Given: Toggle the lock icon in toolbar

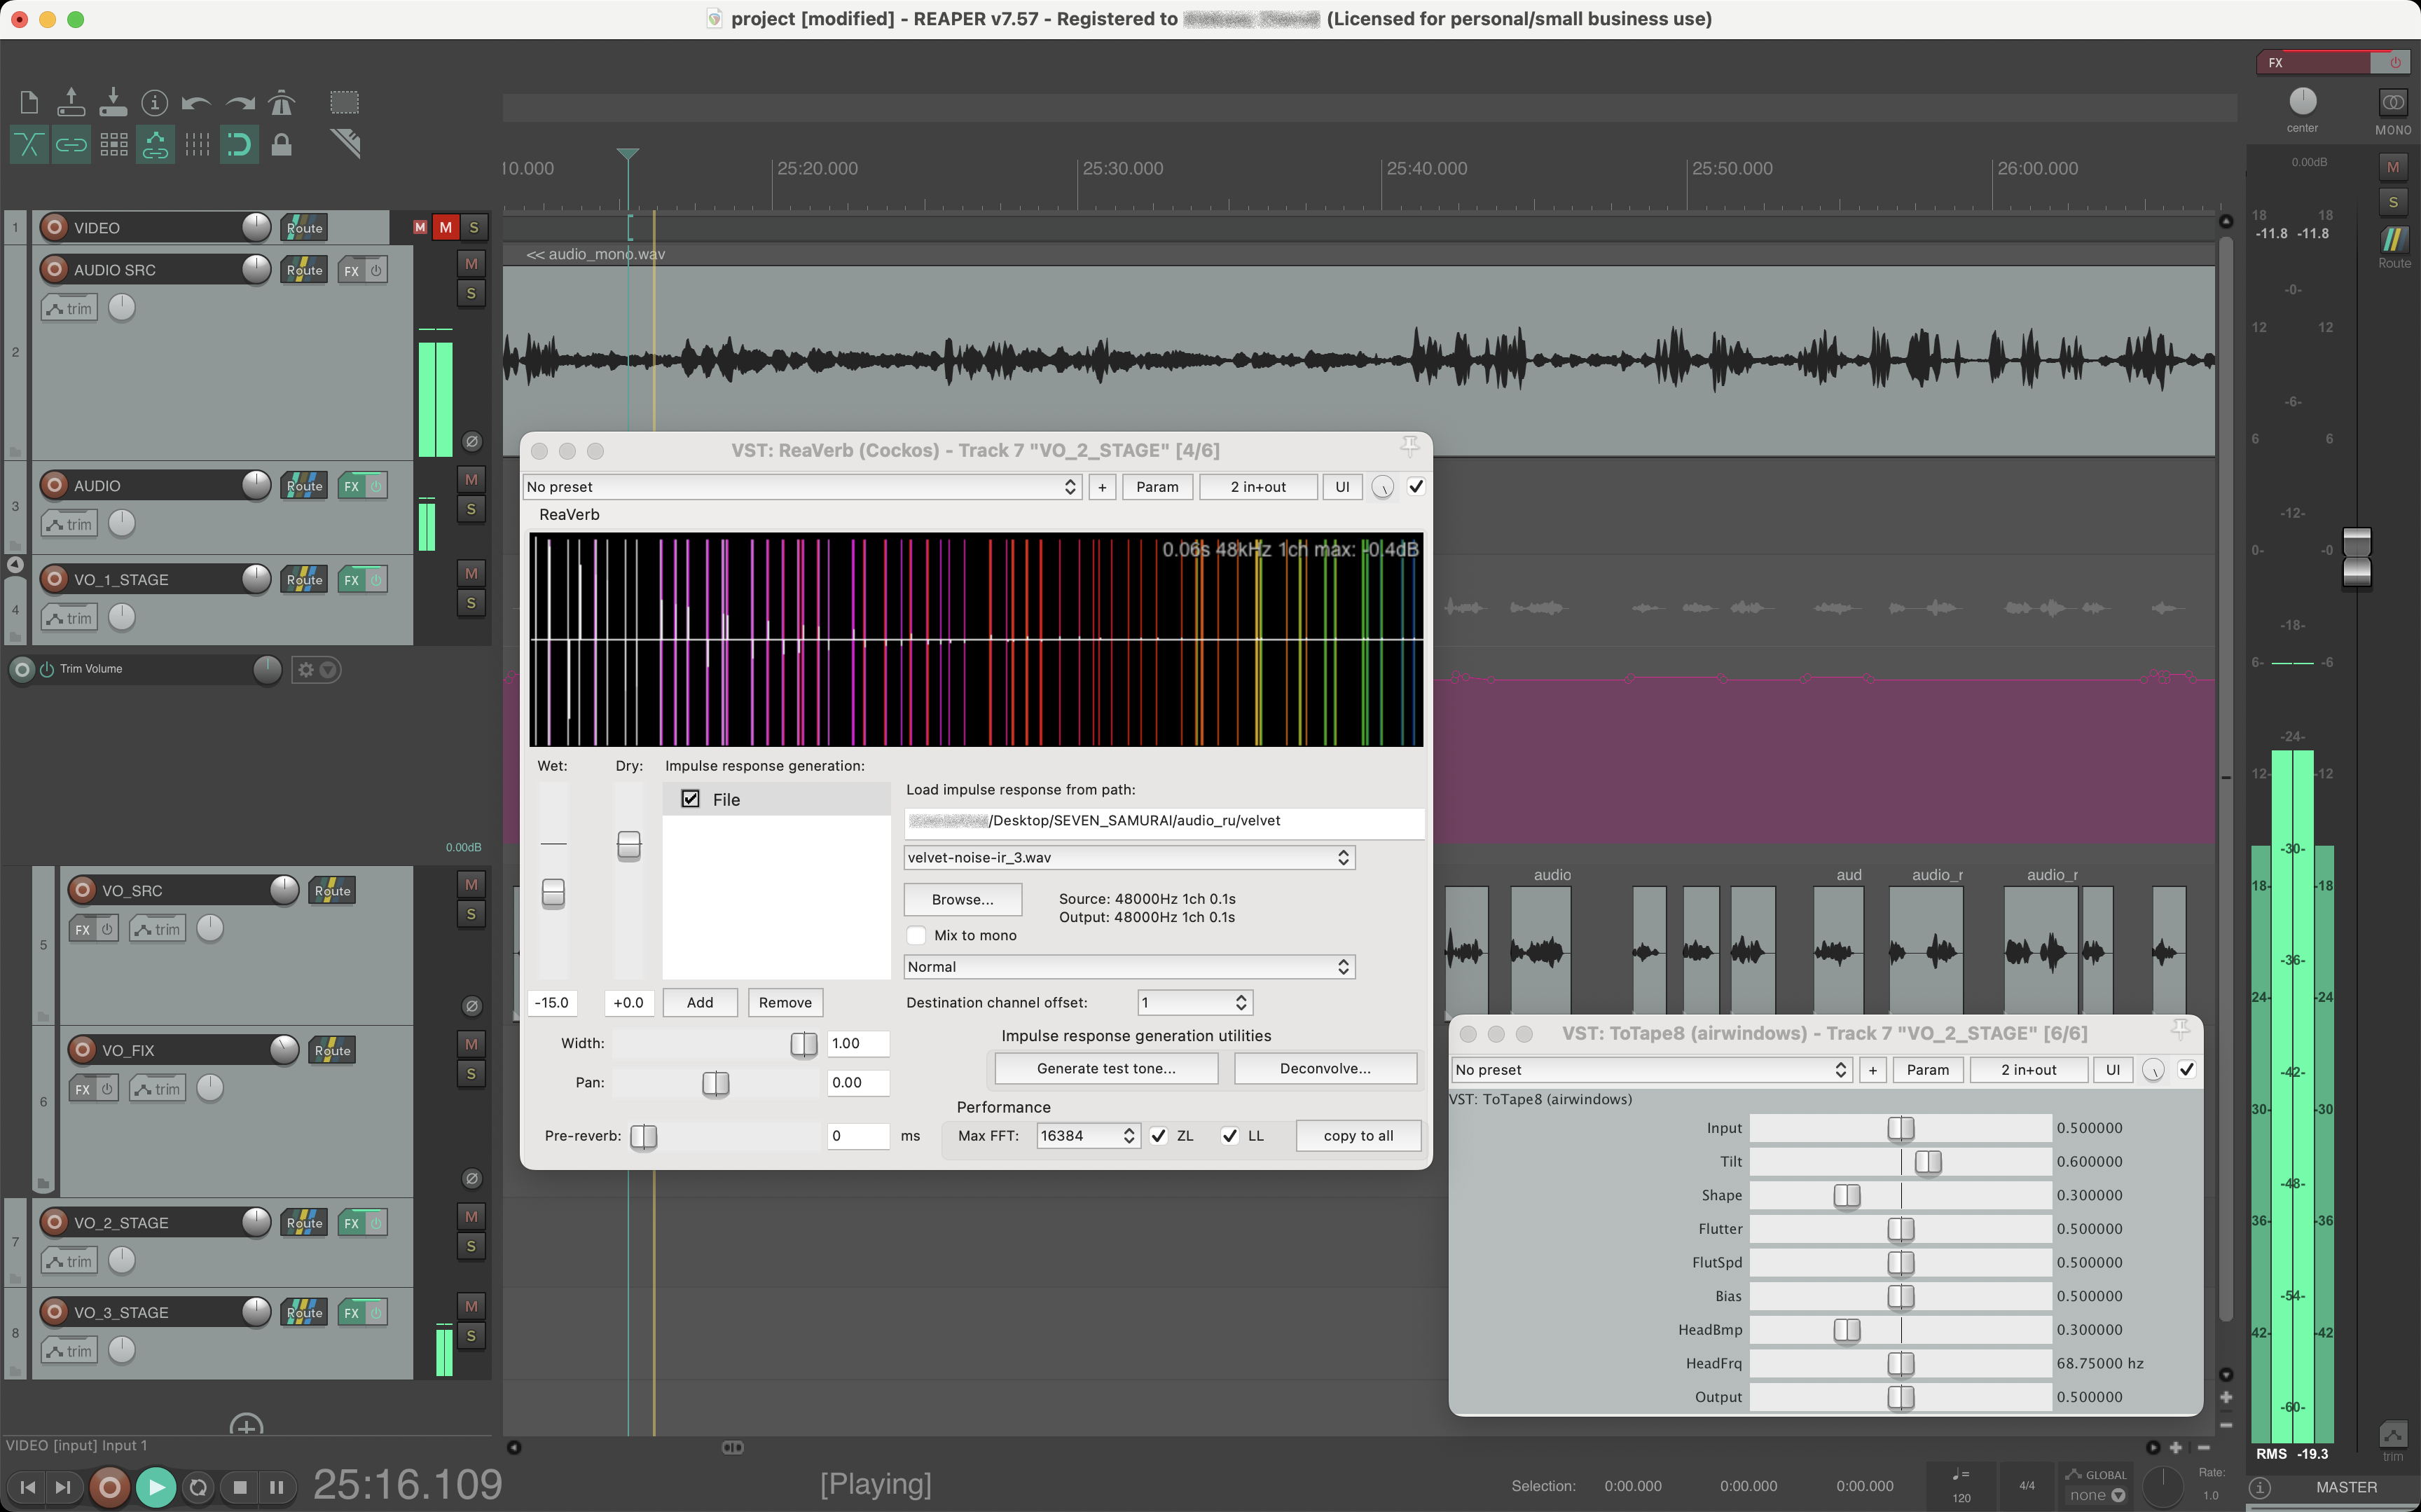Looking at the screenshot, I should [282, 145].
